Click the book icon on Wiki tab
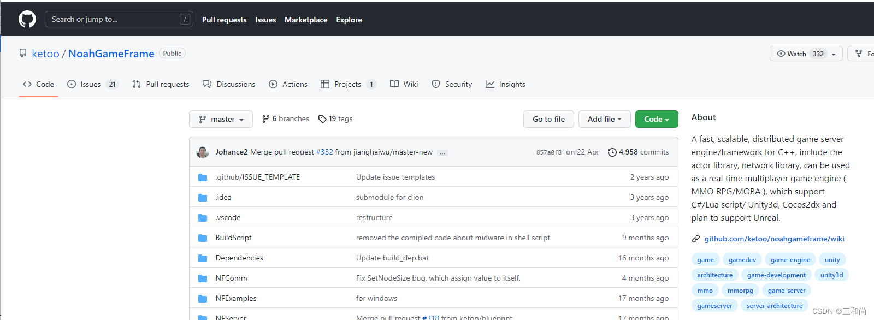 point(394,84)
